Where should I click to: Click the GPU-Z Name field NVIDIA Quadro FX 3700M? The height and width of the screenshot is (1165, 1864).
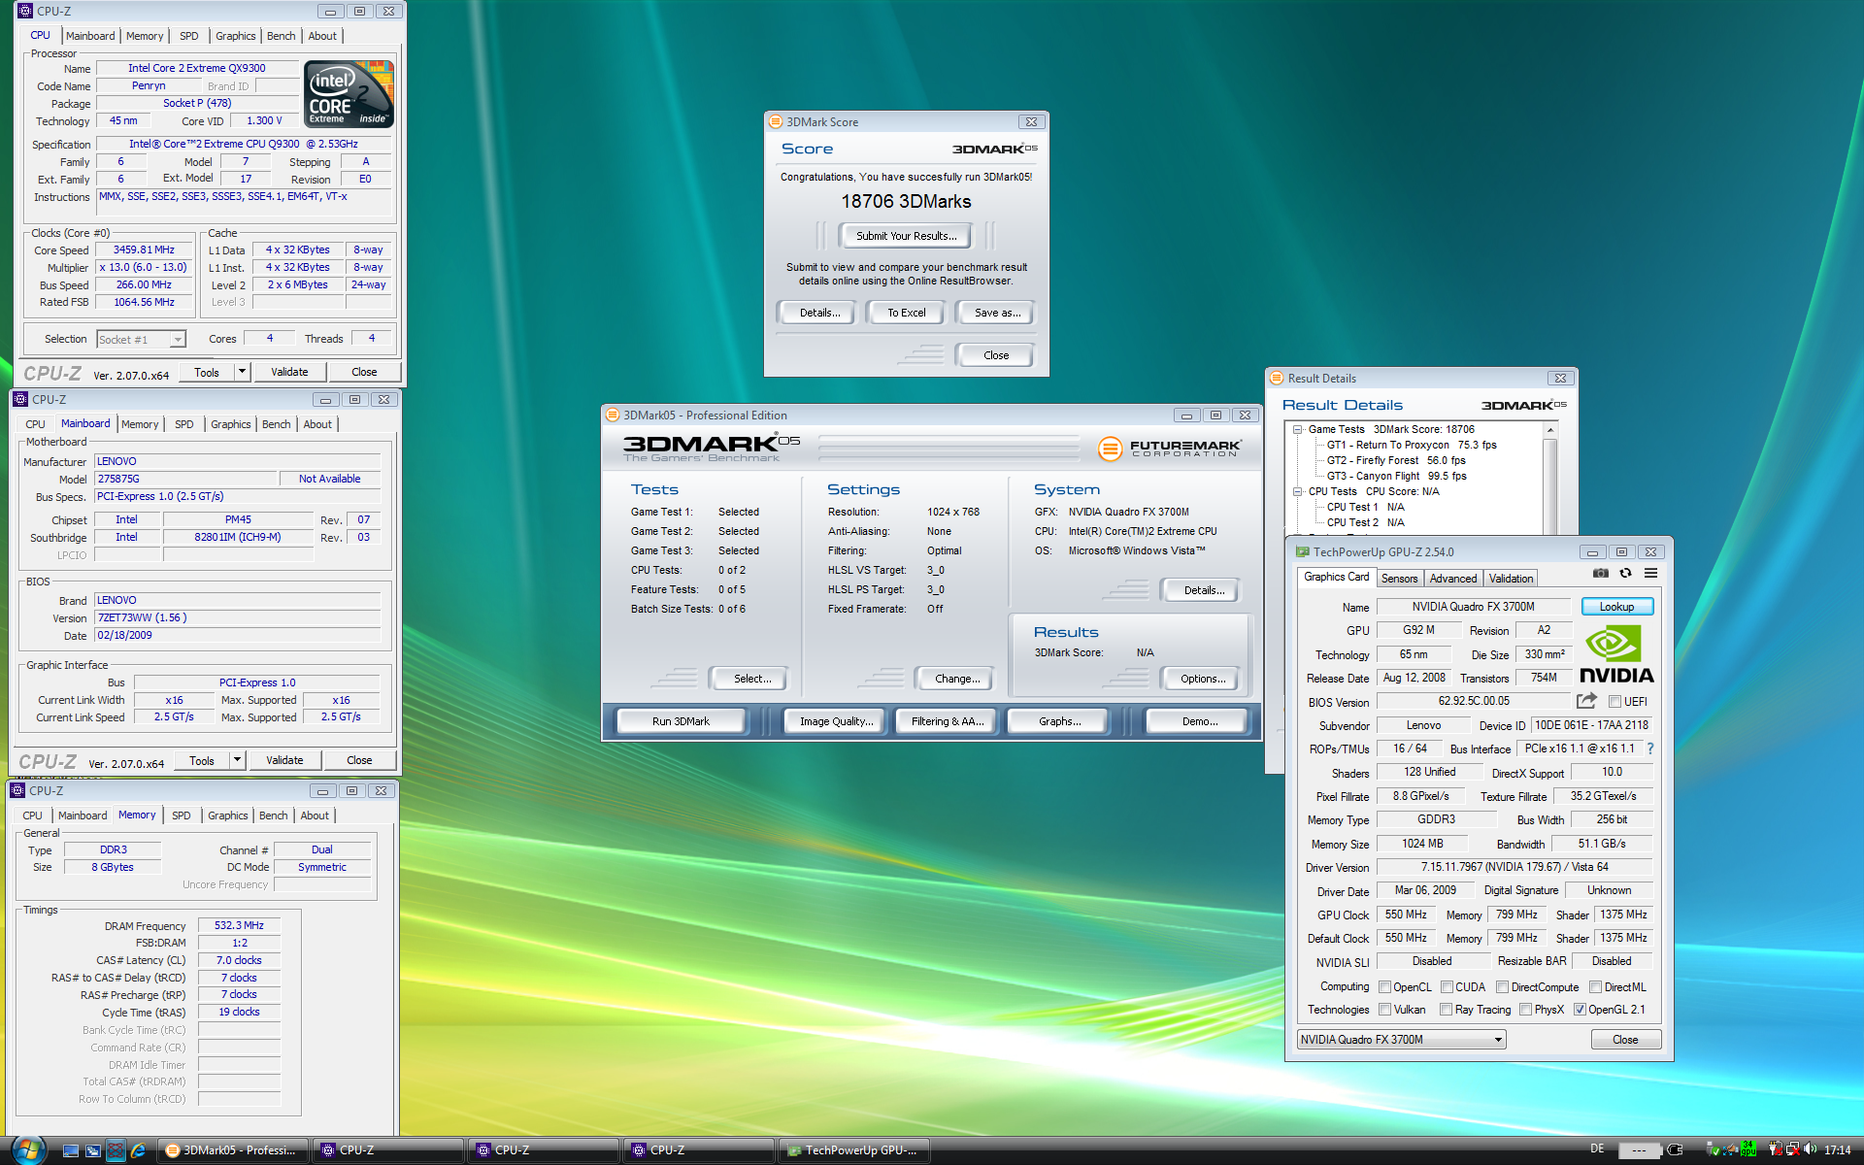coord(1473,607)
